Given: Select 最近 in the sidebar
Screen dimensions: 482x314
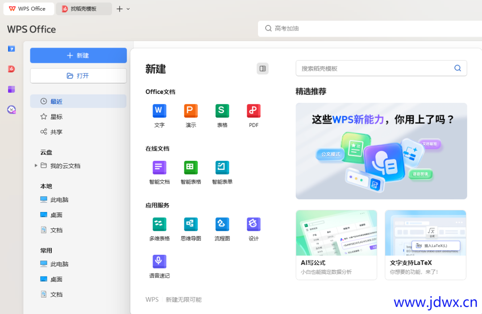Looking at the screenshot, I should point(78,101).
